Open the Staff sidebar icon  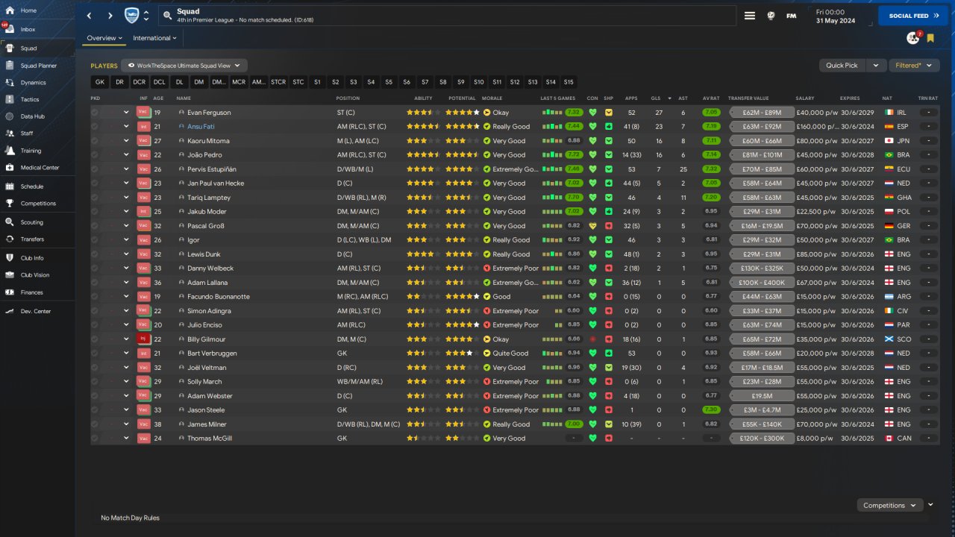(x=10, y=134)
